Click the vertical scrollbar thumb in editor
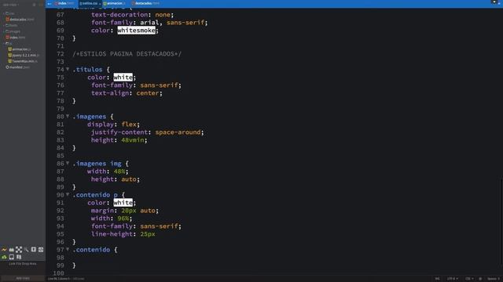This screenshot has width=503, height=282. 501,221
